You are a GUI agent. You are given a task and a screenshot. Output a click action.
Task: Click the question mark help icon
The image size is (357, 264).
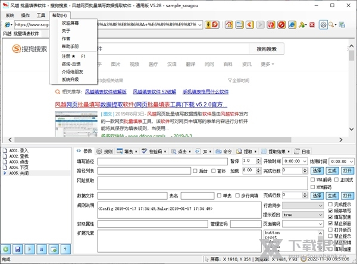click(65, 249)
